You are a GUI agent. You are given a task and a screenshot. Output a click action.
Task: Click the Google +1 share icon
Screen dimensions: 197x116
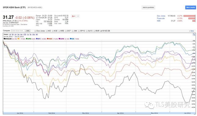pos(74,16)
